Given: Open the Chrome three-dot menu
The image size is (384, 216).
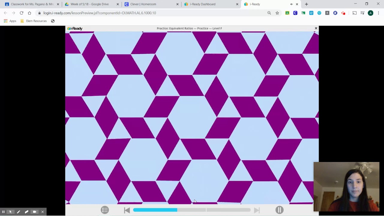Looking at the screenshot, I should coord(379,13).
